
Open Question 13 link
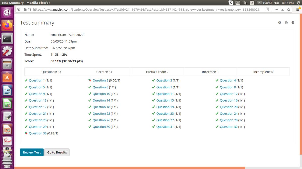click(38, 100)
